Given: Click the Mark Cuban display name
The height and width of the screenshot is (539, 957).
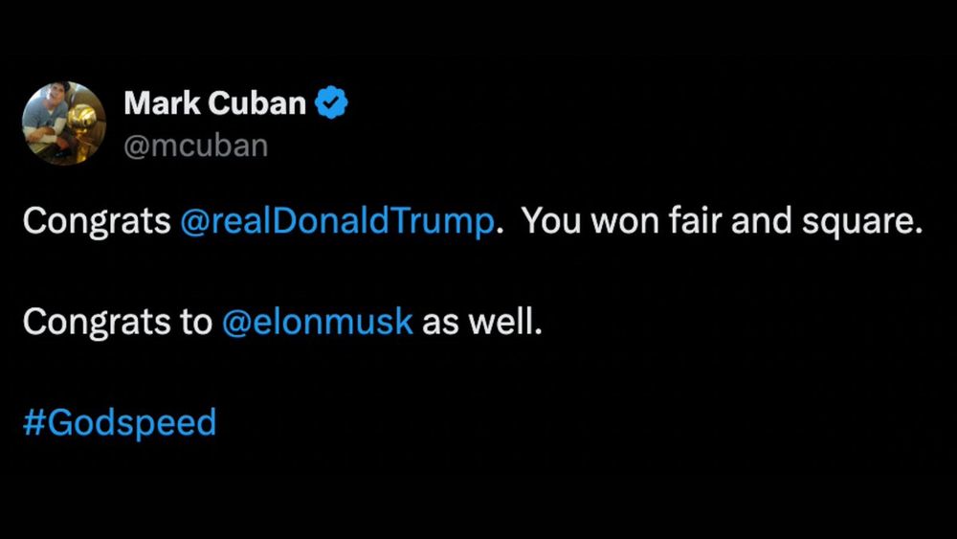Looking at the screenshot, I should 214,103.
